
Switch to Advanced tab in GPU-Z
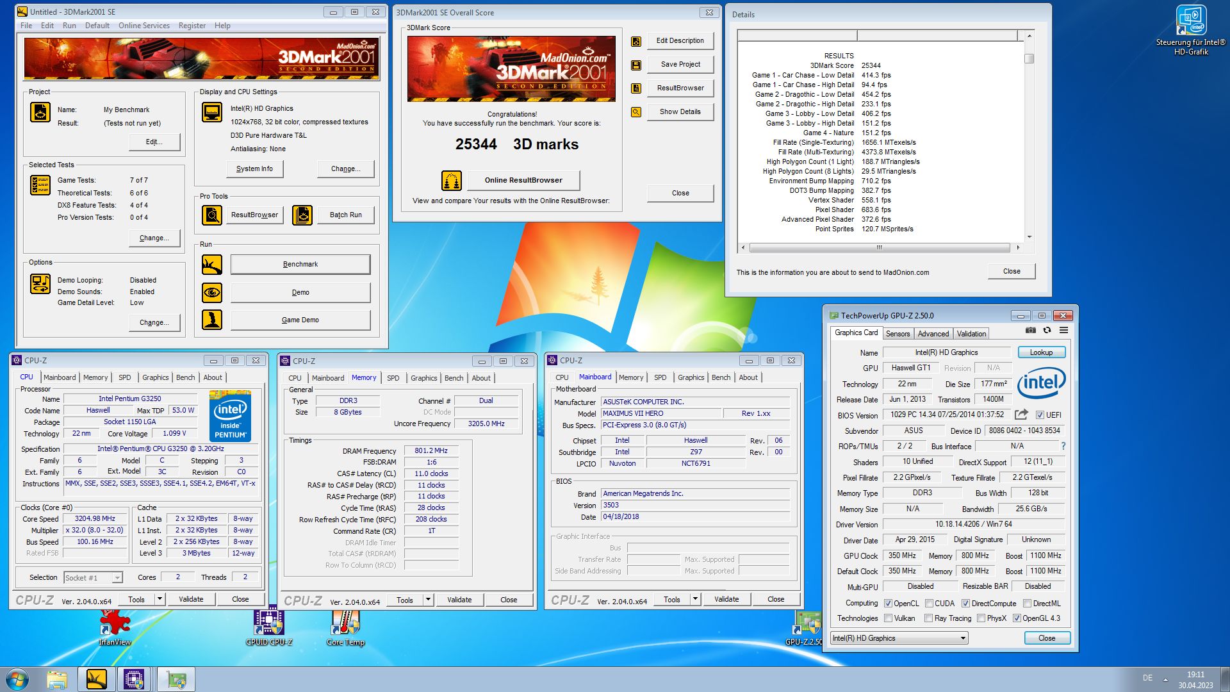(x=933, y=334)
